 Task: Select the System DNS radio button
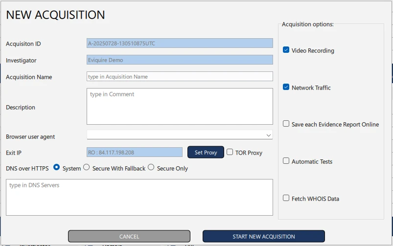coord(56,167)
